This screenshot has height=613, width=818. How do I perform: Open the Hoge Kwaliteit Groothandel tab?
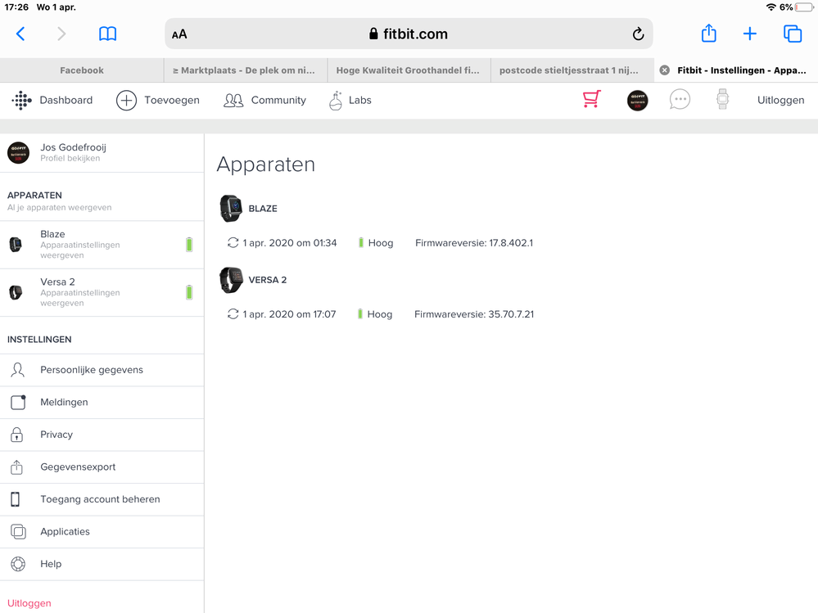pyautogui.click(x=409, y=70)
